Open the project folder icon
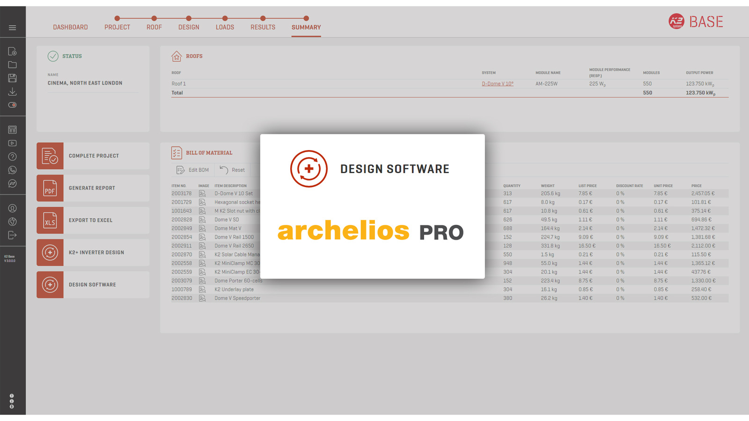The height and width of the screenshot is (421, 749). coord(13,64)
